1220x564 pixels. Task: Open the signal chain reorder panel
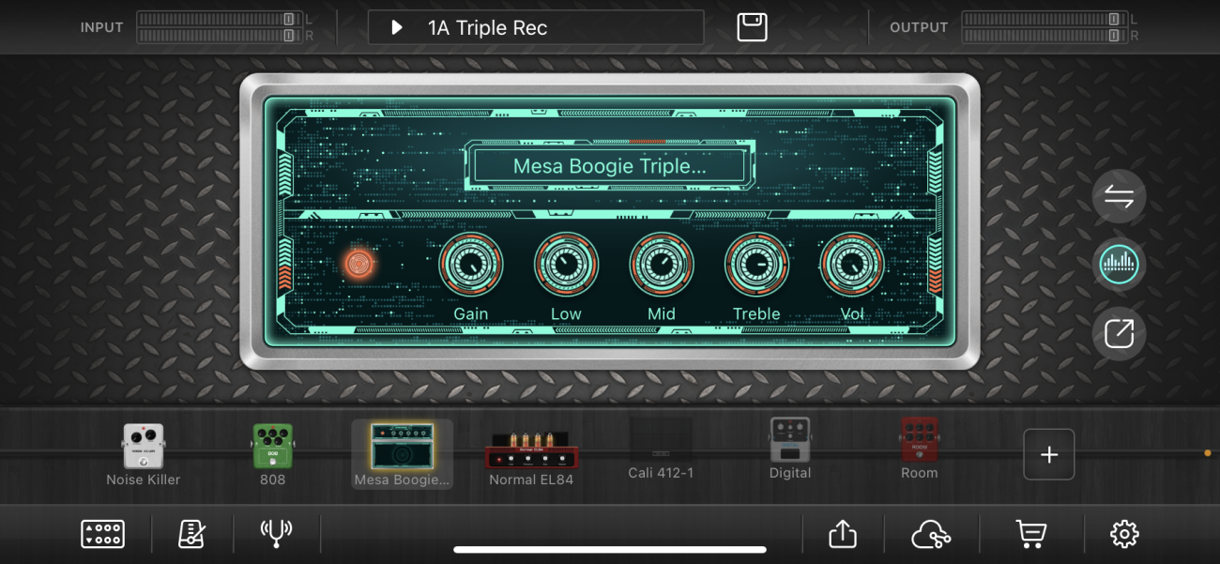(x=1119, y=196)
